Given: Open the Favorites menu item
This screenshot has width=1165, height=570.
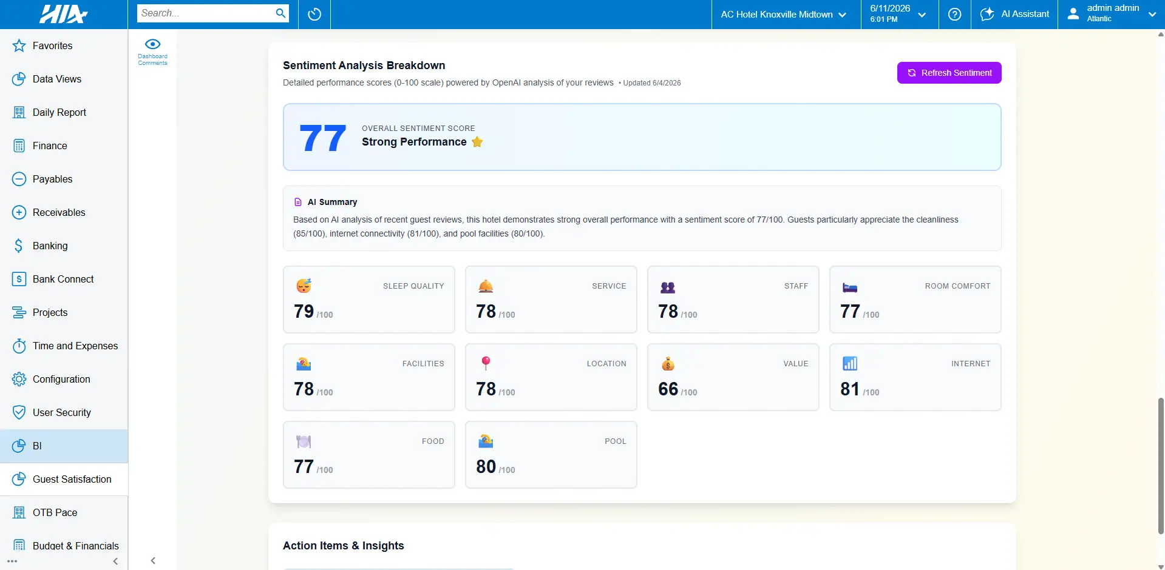Looking at the screenshot, I should [64, 45].
